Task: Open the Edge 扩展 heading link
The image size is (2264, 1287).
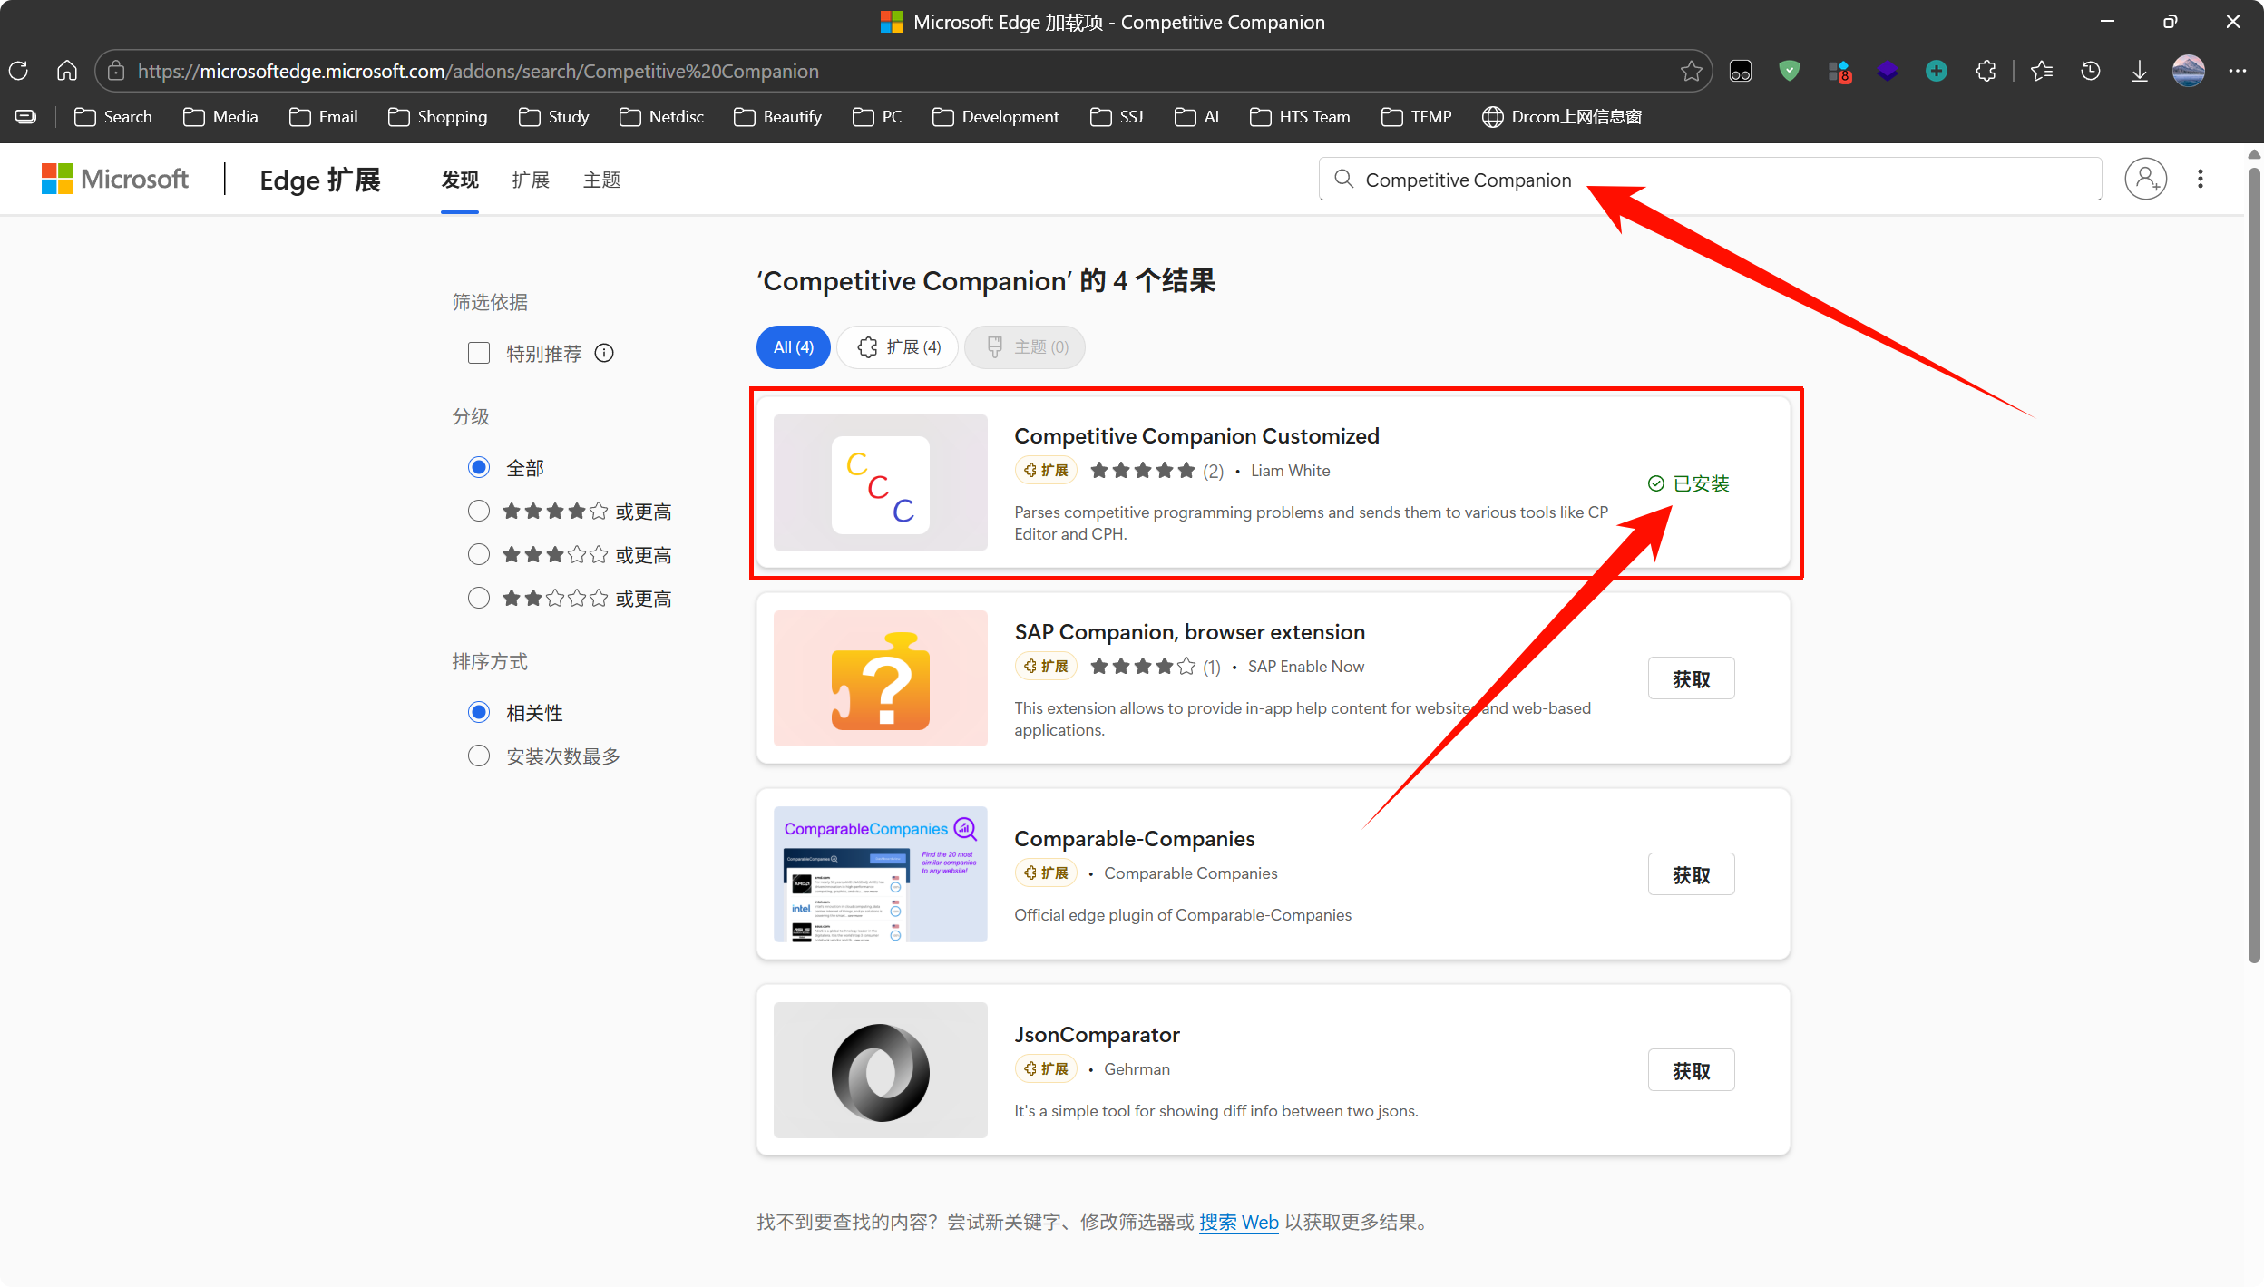Action: click(x=320, y=180)
